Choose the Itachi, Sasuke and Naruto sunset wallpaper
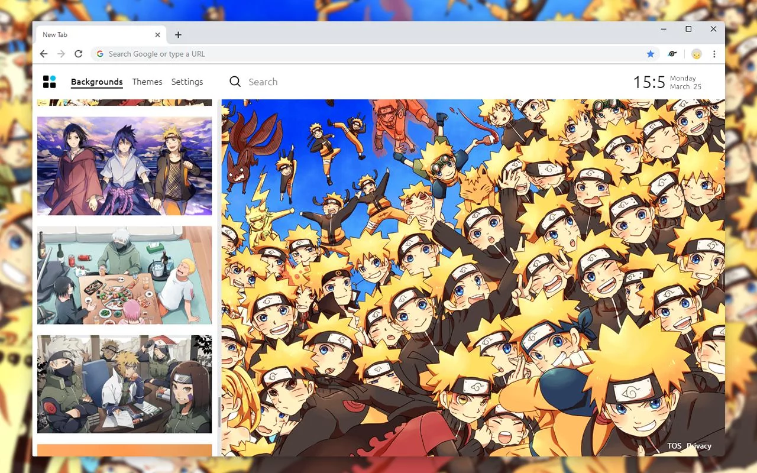The width and height of the screenshot is (757, 473). click(124, 166)
